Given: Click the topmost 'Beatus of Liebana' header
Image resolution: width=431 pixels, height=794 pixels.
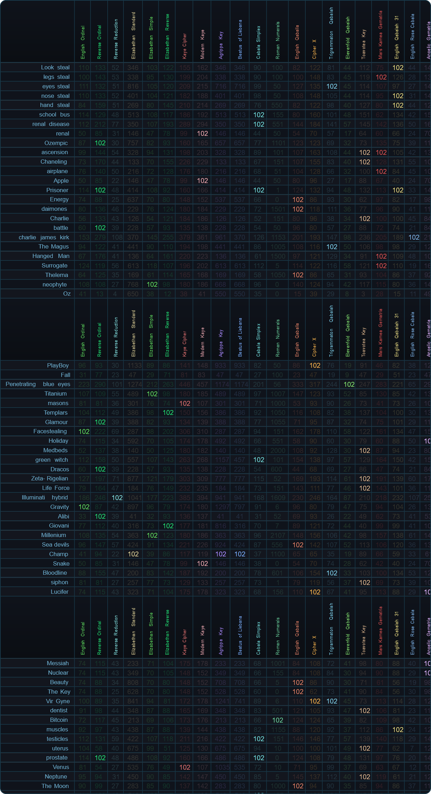Looking at the screenshot, I should pyautogui.click(x=240, y=39).
